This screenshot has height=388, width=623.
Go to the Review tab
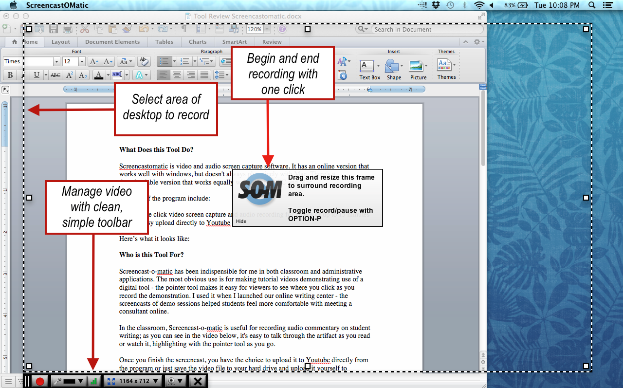pyautogui.click(x=272, y=42)
